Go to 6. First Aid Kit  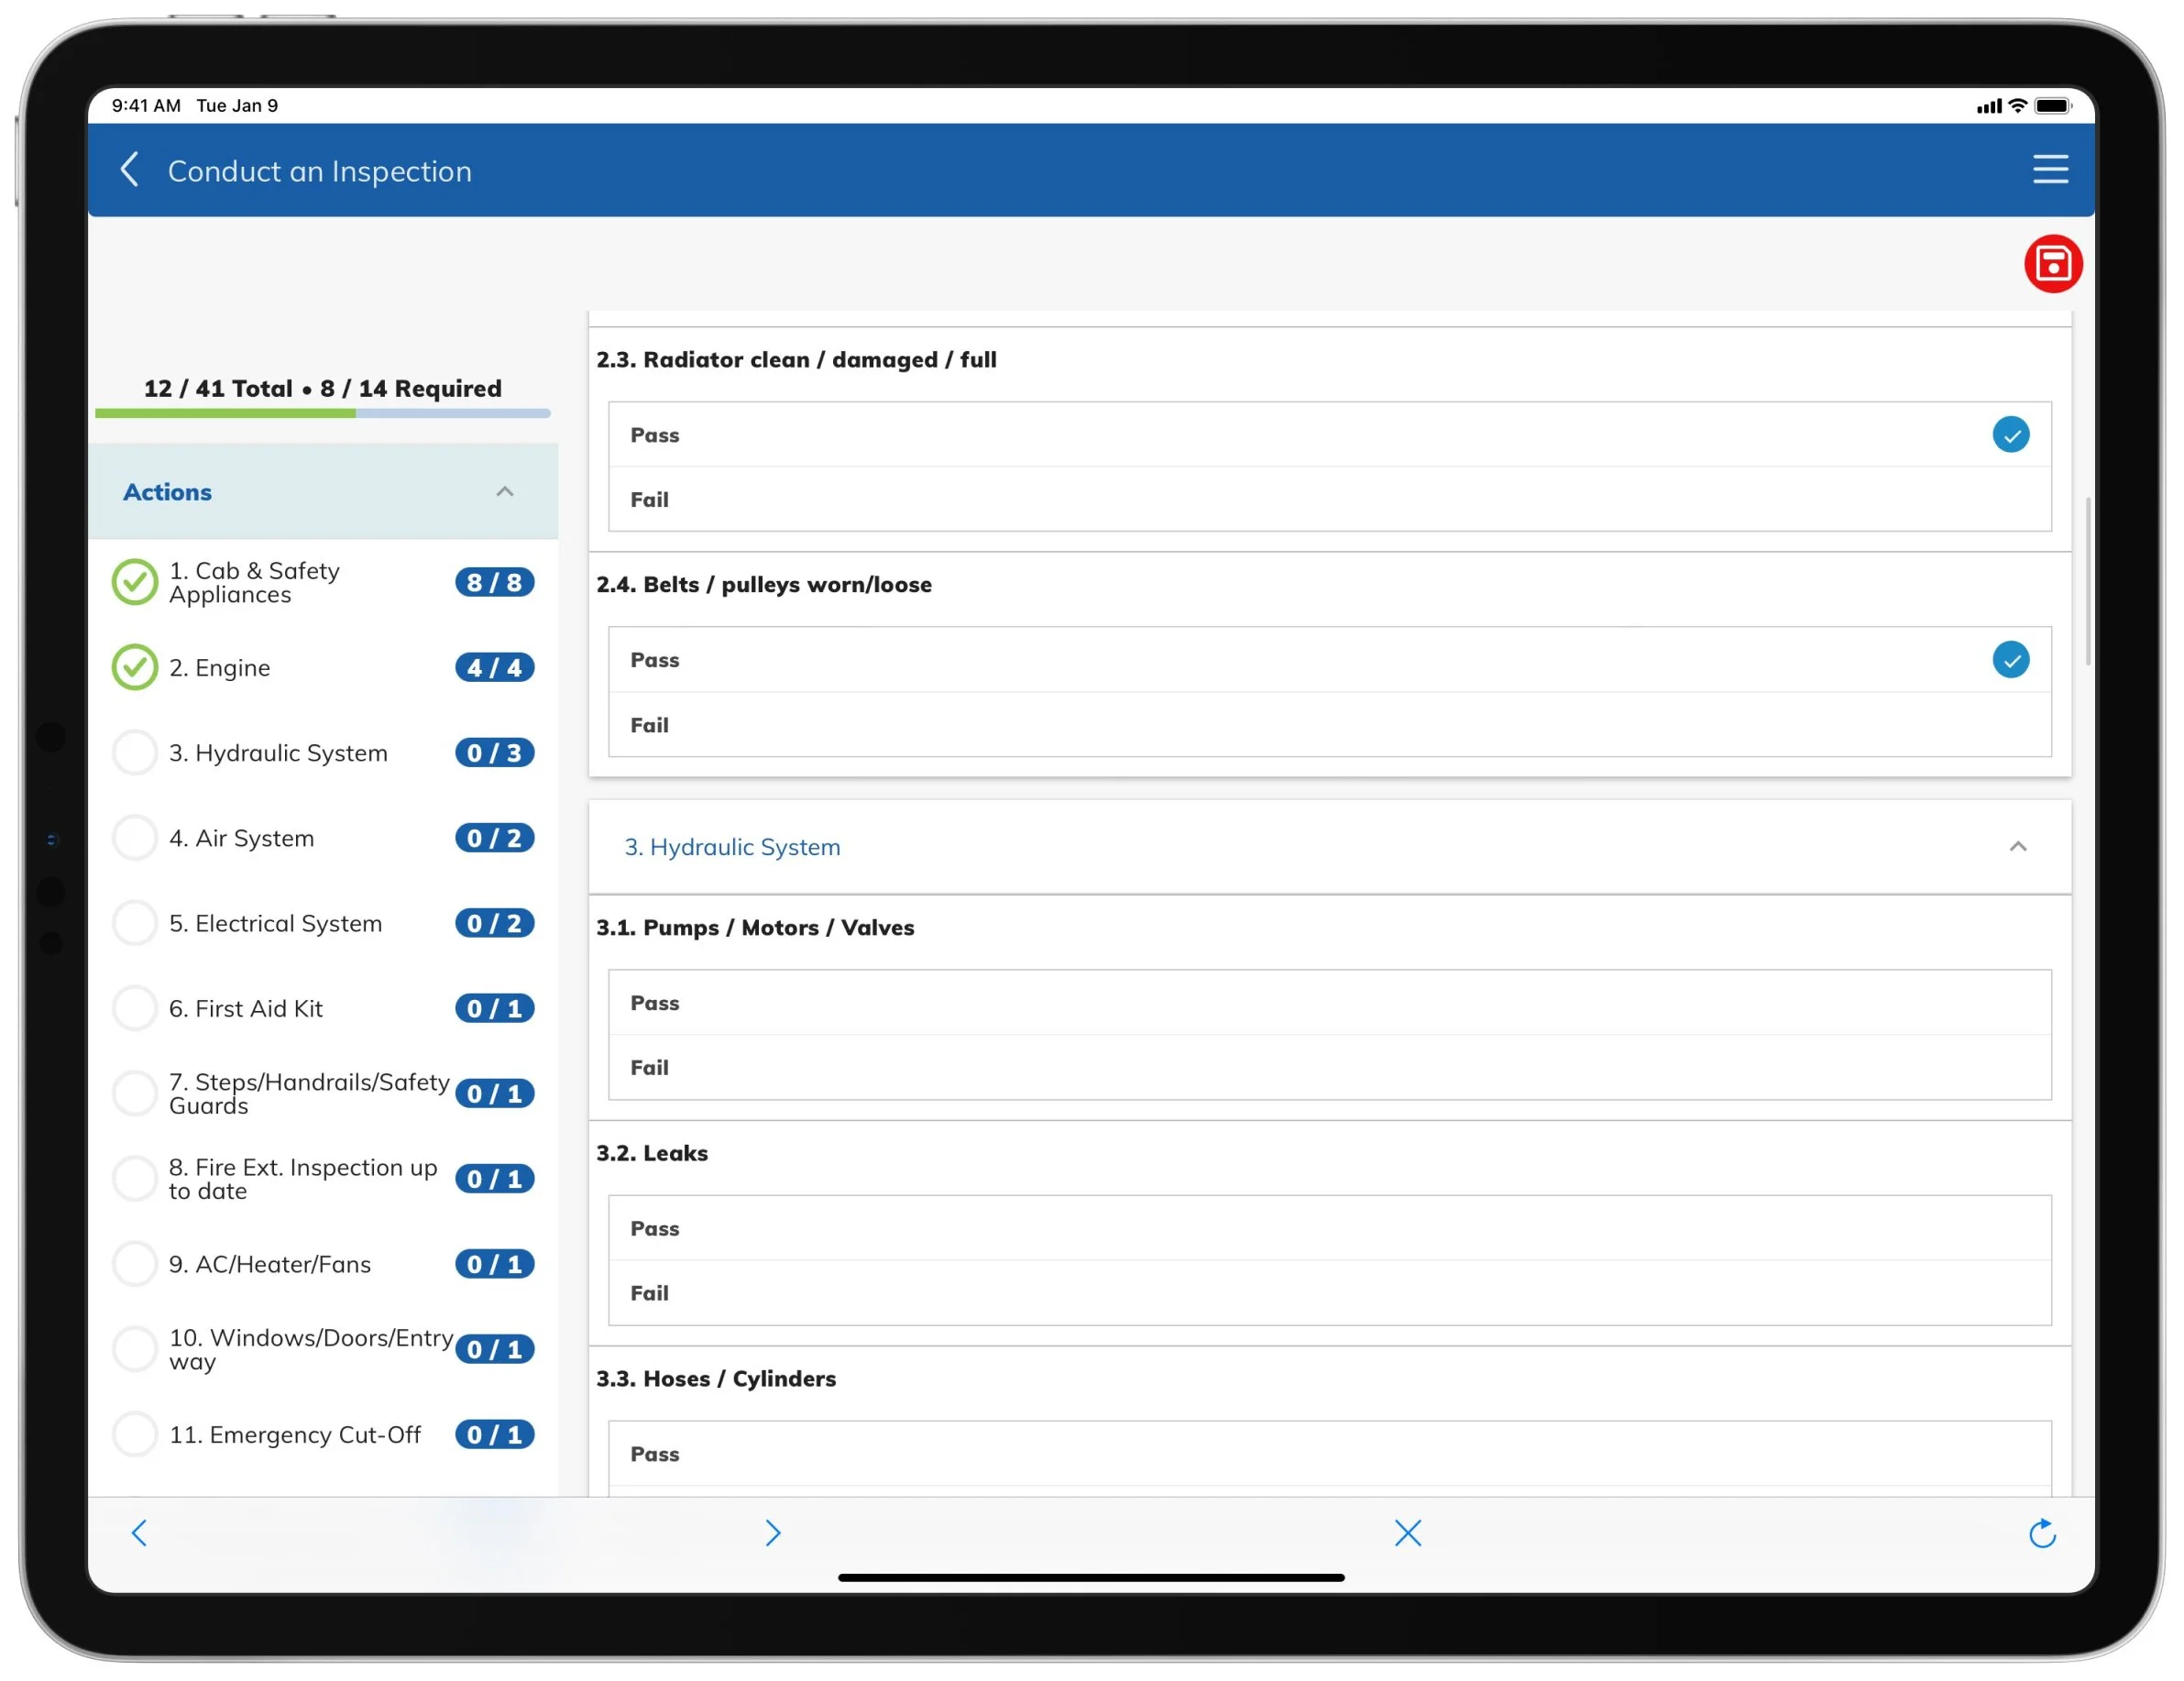[245, 1008]
